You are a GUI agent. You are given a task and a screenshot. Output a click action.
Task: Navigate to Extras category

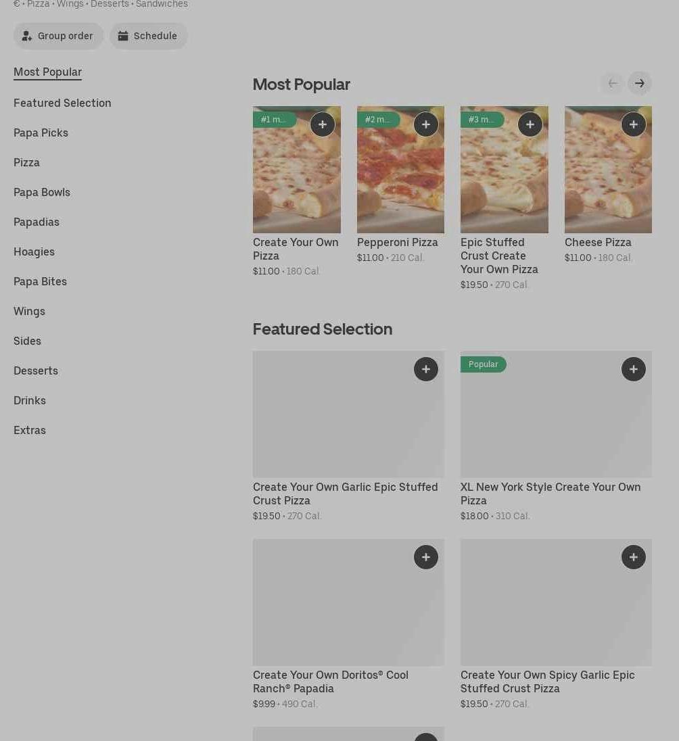tap(30, 430)
